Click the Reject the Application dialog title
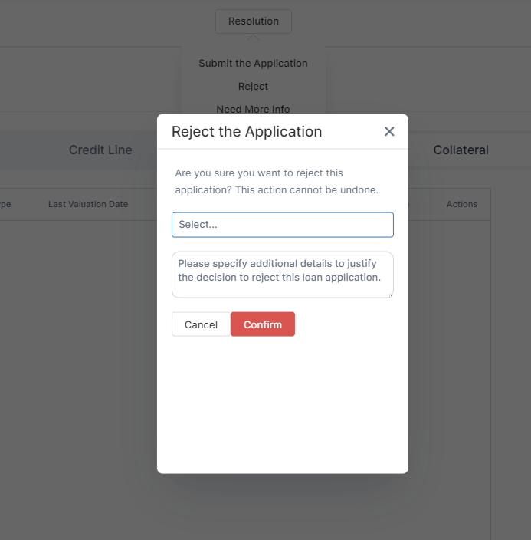Viewport: 531px width, 540px height. 247,132
